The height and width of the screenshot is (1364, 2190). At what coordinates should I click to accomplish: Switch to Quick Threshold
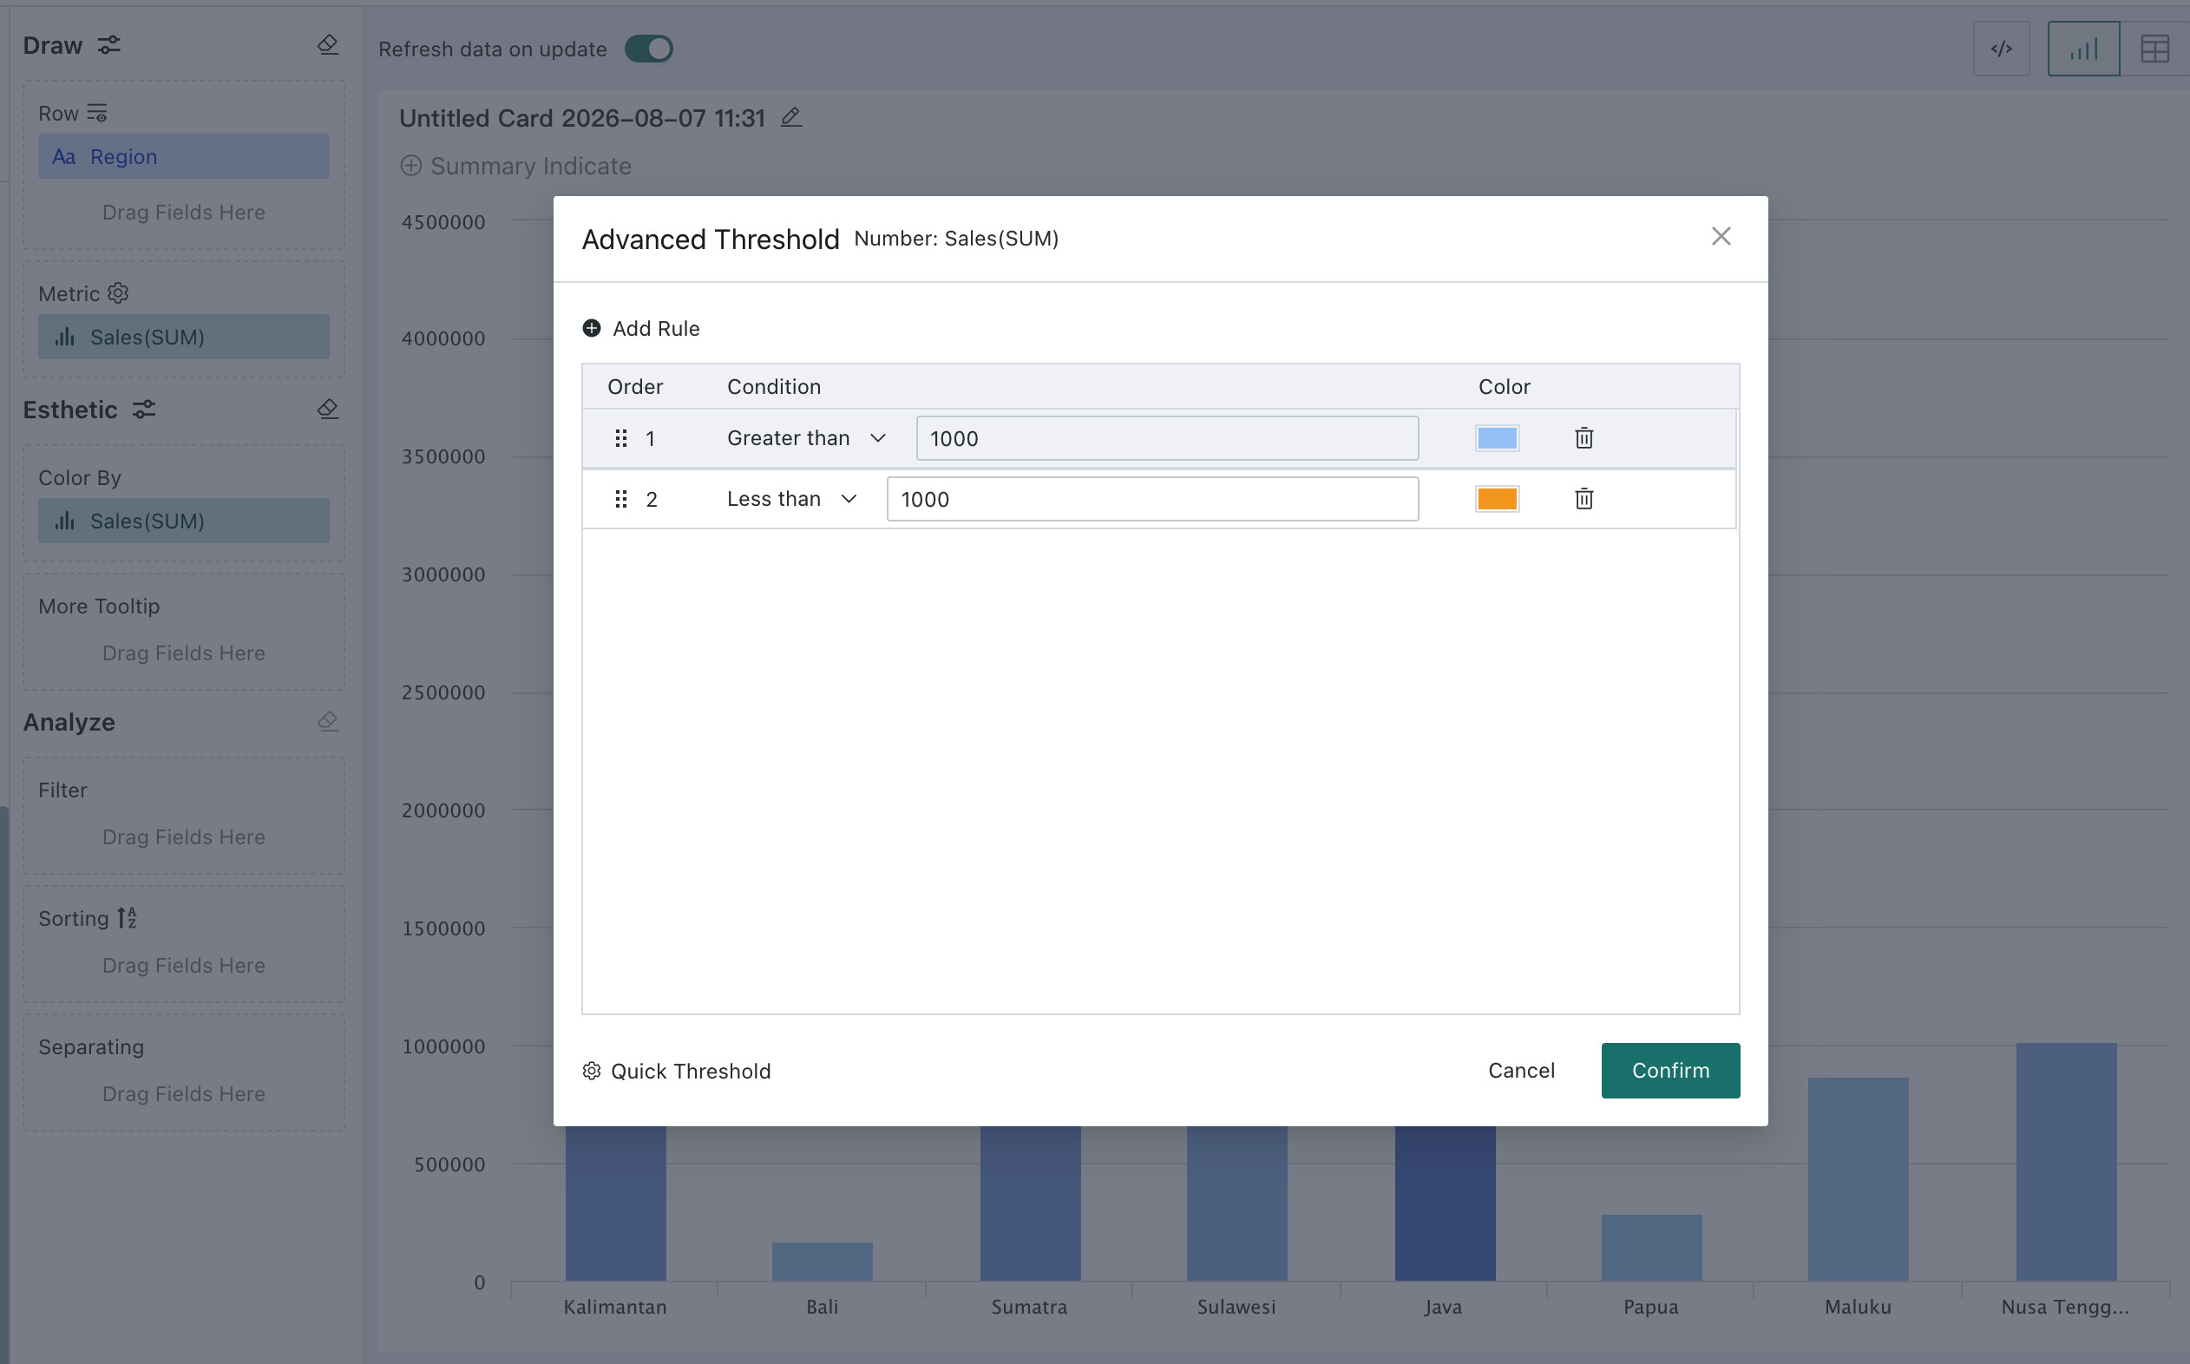click(x=677, y=1071)
